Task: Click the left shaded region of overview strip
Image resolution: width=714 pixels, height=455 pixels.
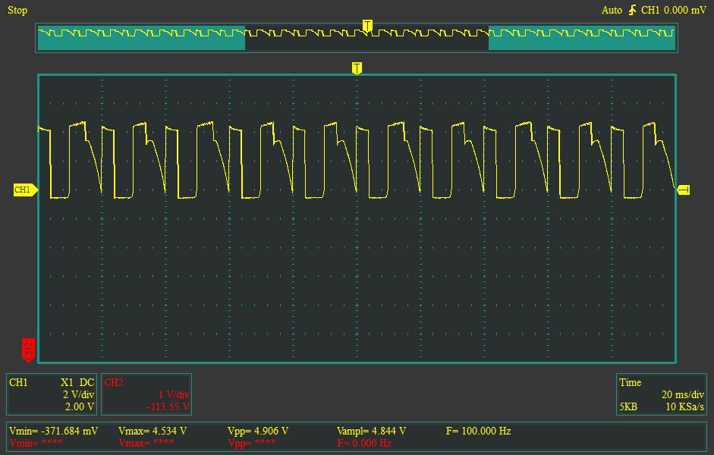Action: coord(141,39)
